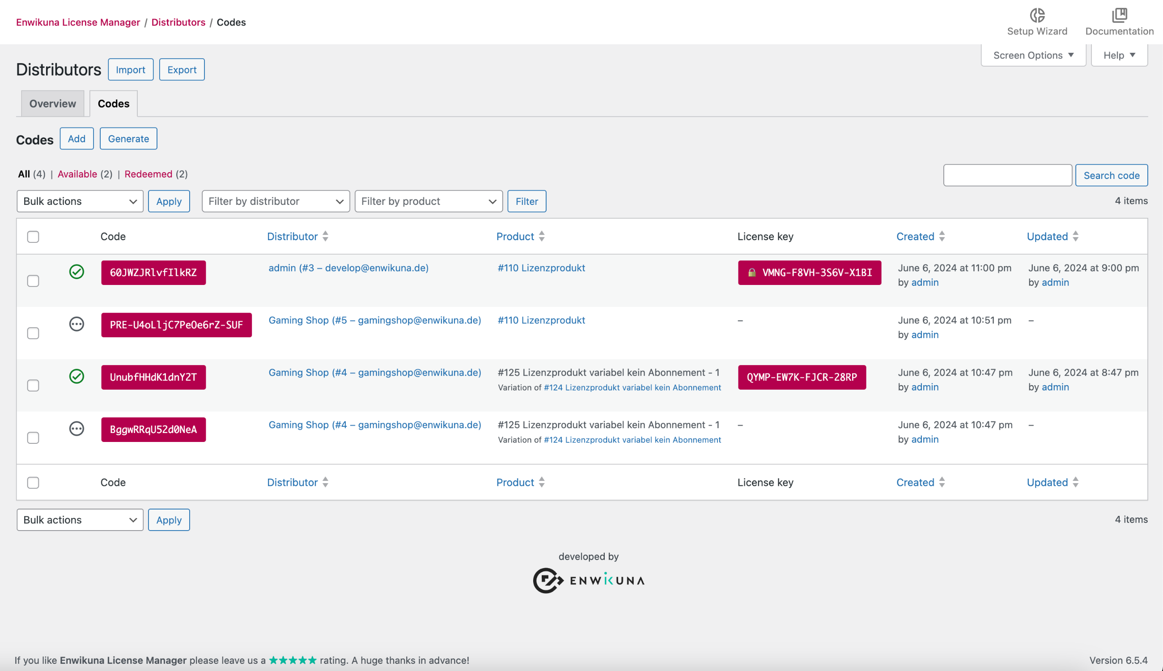Screen dimensions: 1163x671
Task: Select the Codes tab
Action: tap(113, 103)
